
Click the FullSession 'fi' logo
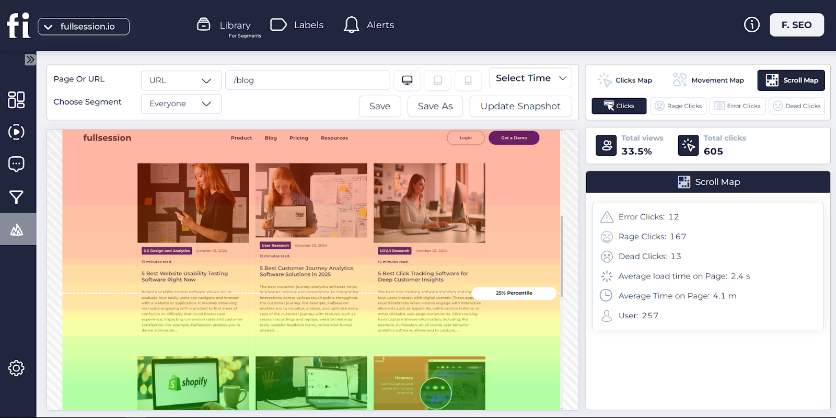click(x=18, y=25)
